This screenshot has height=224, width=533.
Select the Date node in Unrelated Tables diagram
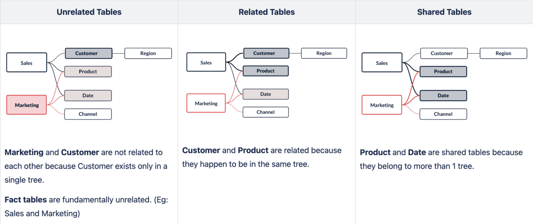(x=88, y=96)
